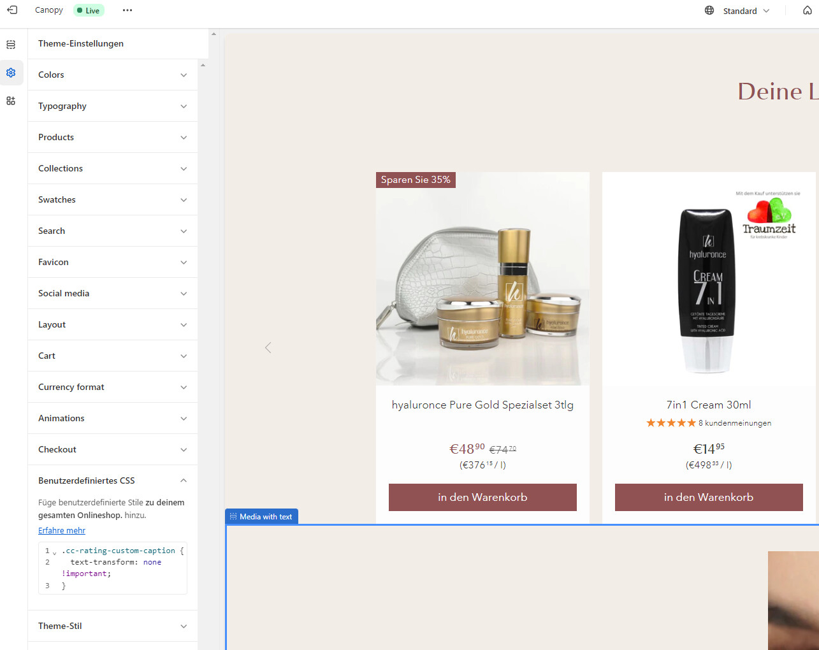
Task: Click the Theme-Einstellungen panel heading
Action: point(81,43)
